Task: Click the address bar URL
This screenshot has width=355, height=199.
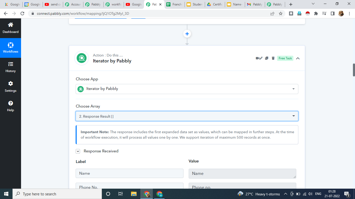Action: [83, 13]
